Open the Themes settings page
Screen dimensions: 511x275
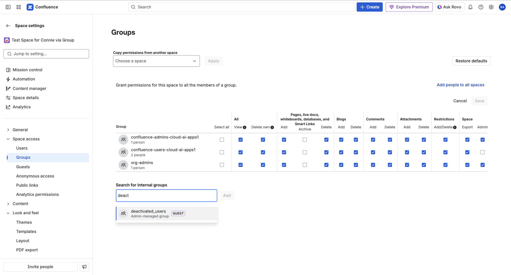[x=24, y=222]
